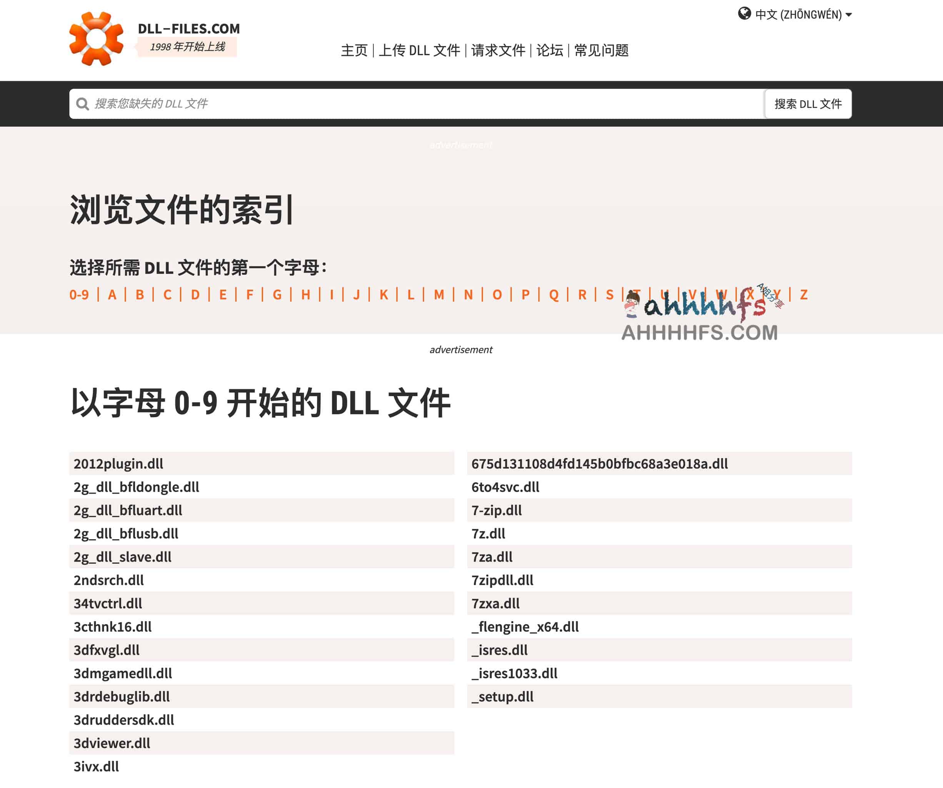Open the 7-zip.dll file page
The width and height of the screenshot is (943, 788).
pos(496,510)
